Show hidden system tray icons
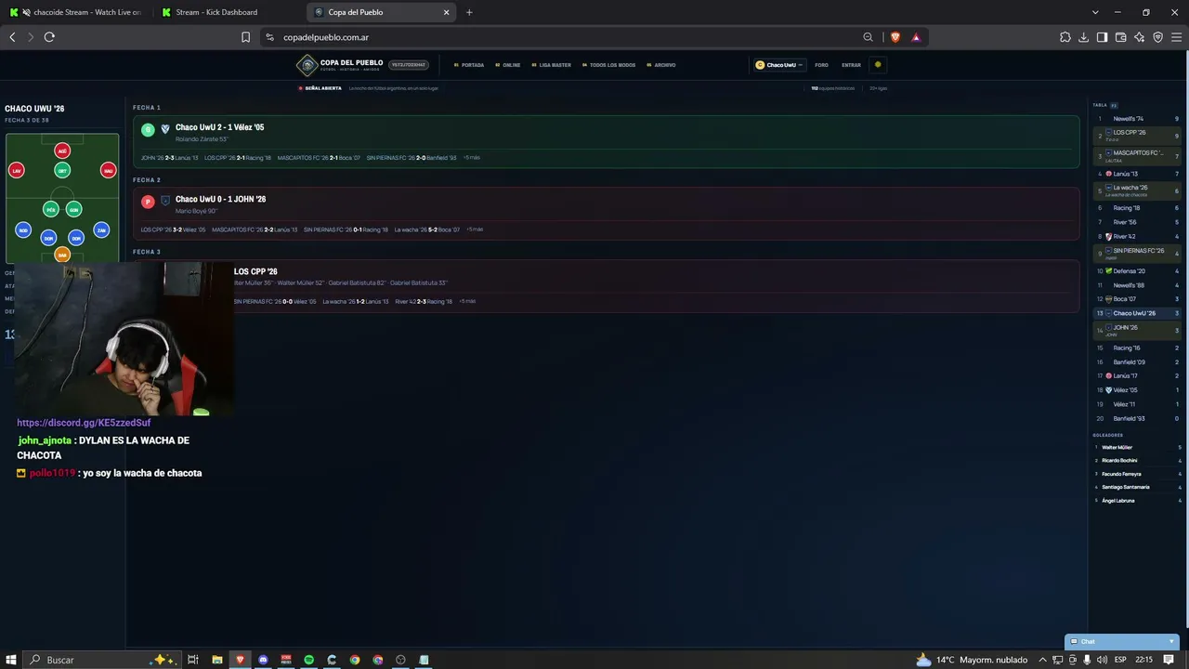 [1042, 660]
